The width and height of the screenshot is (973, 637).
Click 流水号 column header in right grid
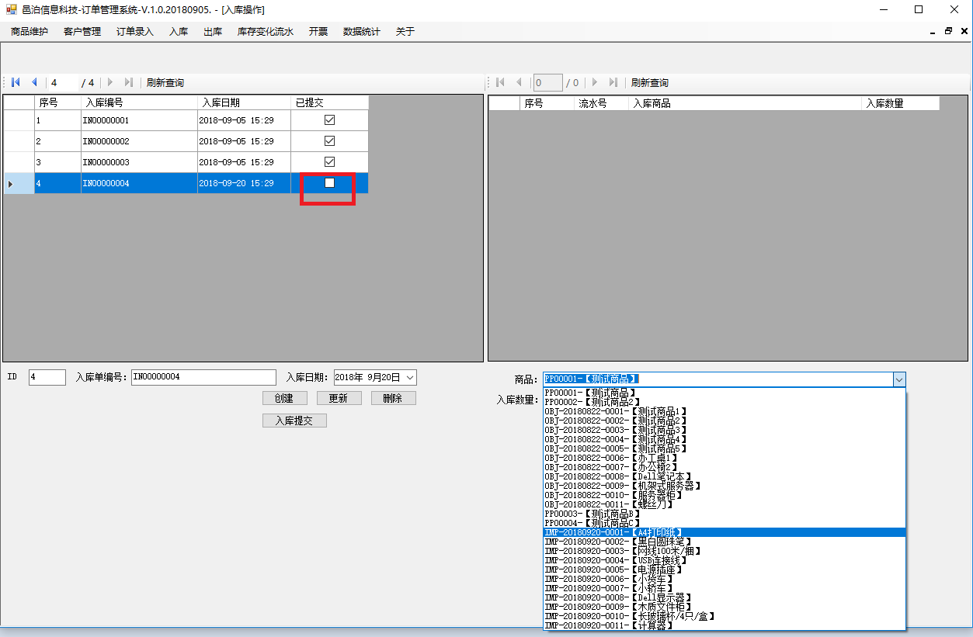(x=601, y=103)
